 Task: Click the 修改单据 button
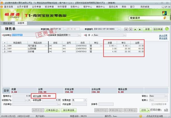tap(158, 29)
